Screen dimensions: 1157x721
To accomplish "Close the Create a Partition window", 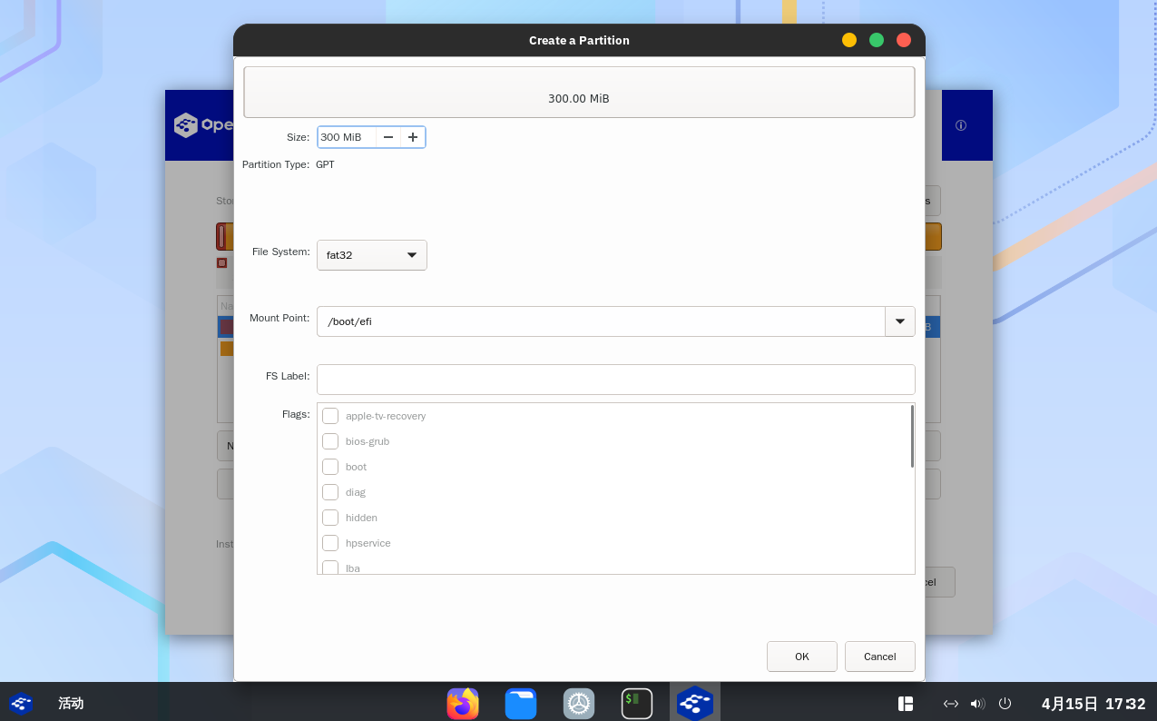I will point(904,40).
